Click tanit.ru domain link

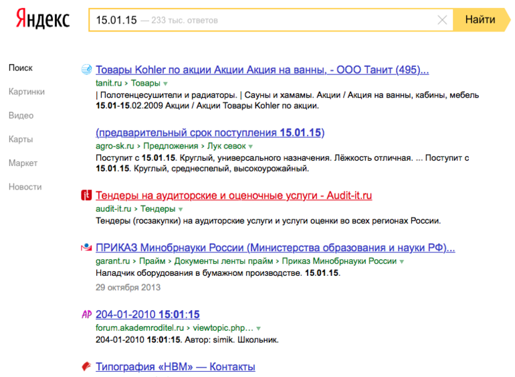(x=109, y=83)
